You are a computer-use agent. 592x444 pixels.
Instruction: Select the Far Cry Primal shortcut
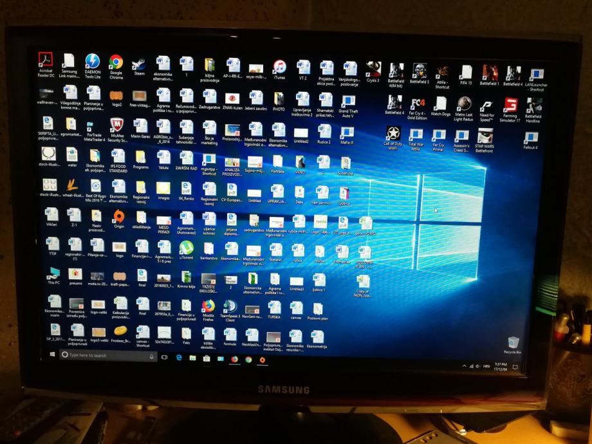438,140
